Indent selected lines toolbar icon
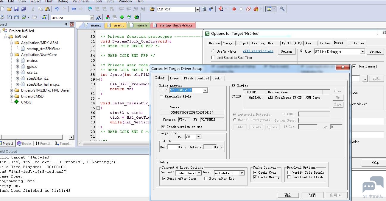The image size is (386, 201). tap(122, 9)
